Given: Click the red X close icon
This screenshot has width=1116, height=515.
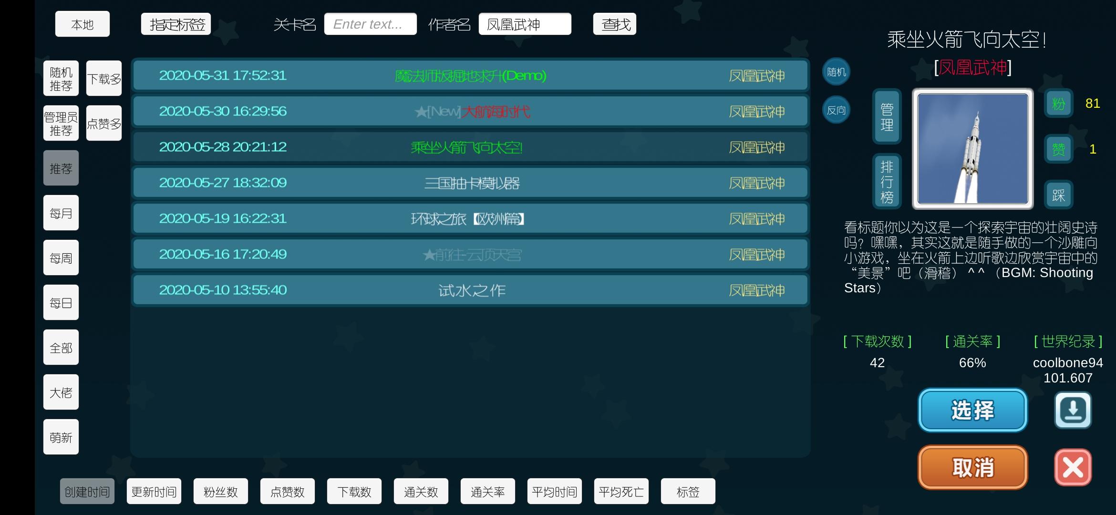Looking at the screenshot, I should (x=1073, y=467).
